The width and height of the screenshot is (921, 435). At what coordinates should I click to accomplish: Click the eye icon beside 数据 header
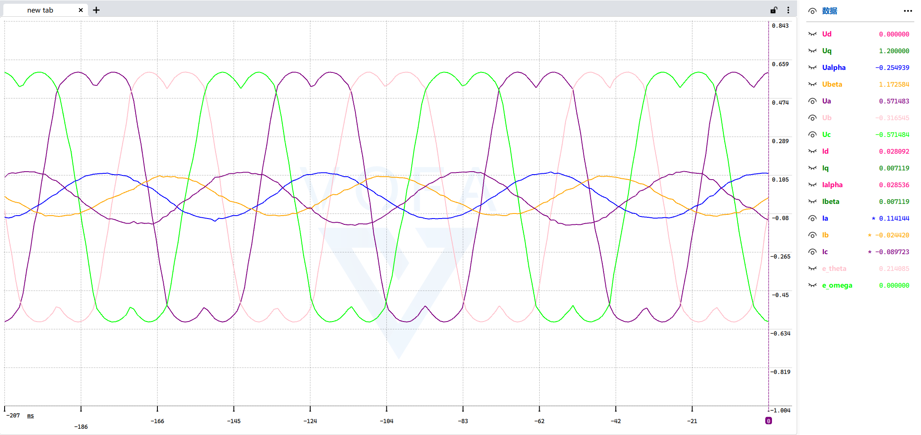[x=812, y=11]
